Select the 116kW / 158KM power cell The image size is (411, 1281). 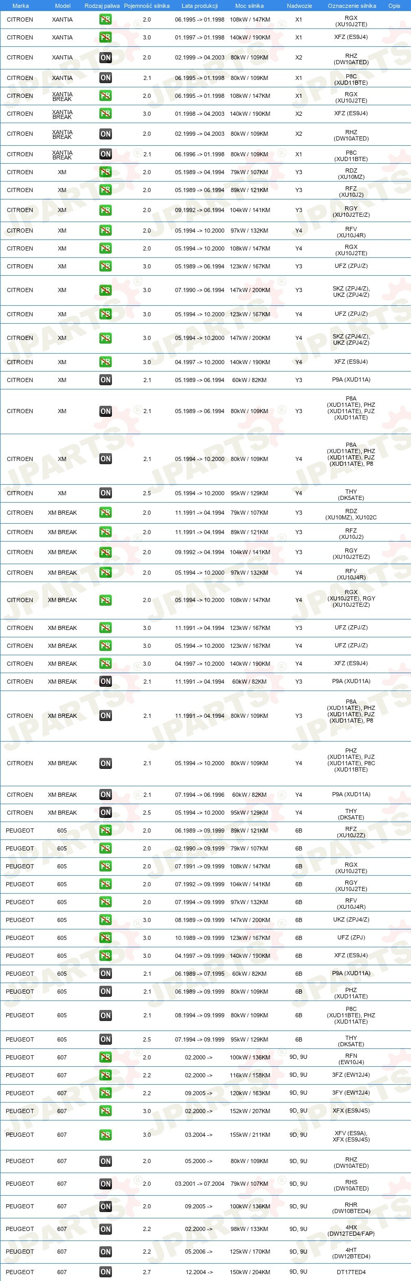click(250, 1075)
